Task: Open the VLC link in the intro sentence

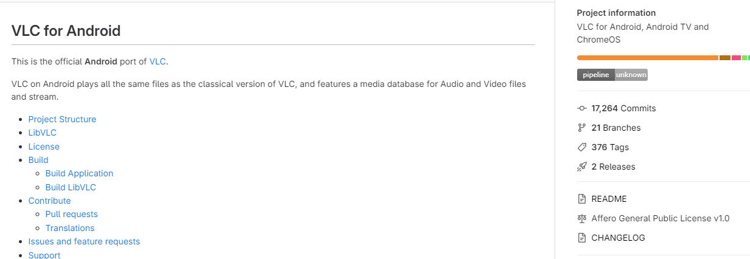Action: pos(157,61)
